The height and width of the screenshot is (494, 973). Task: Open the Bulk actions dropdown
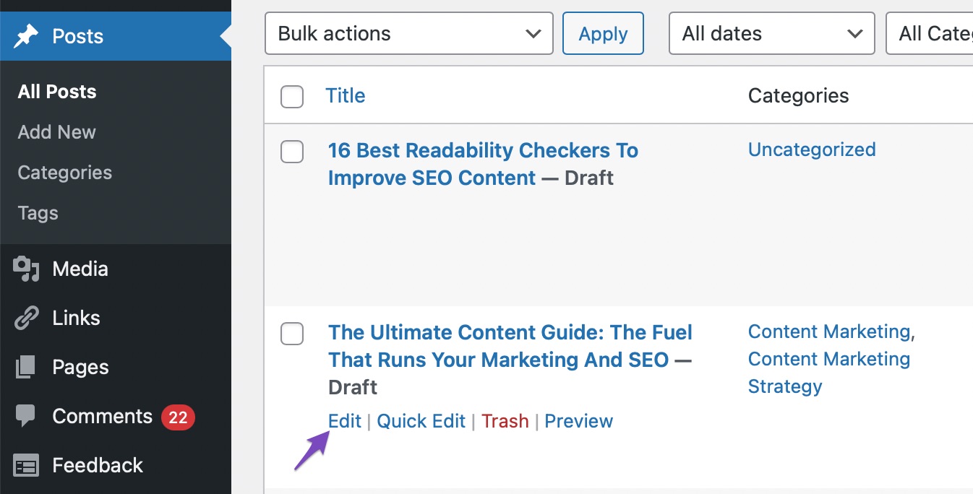tap(409, 33)
